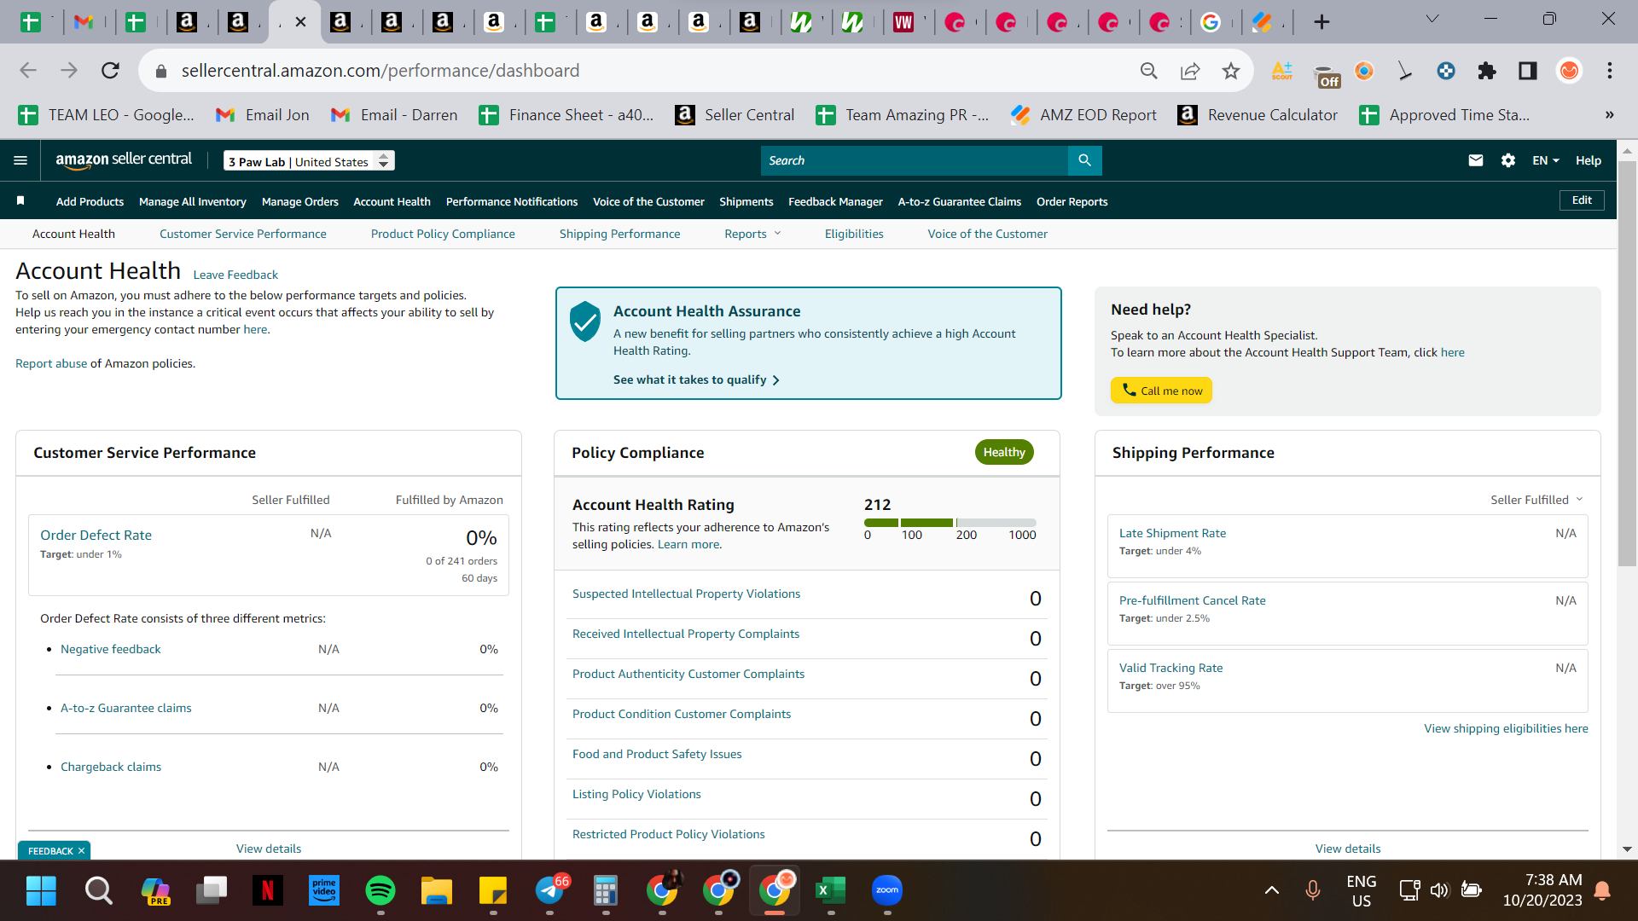Click the Account Health Rating progress bar

point(950,523)
